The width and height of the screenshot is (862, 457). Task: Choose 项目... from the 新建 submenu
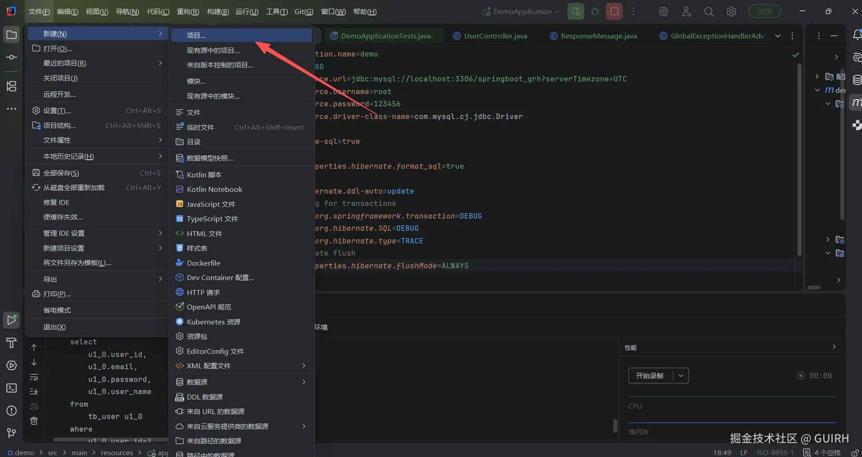pyautogui.click(x=242, y=35)
